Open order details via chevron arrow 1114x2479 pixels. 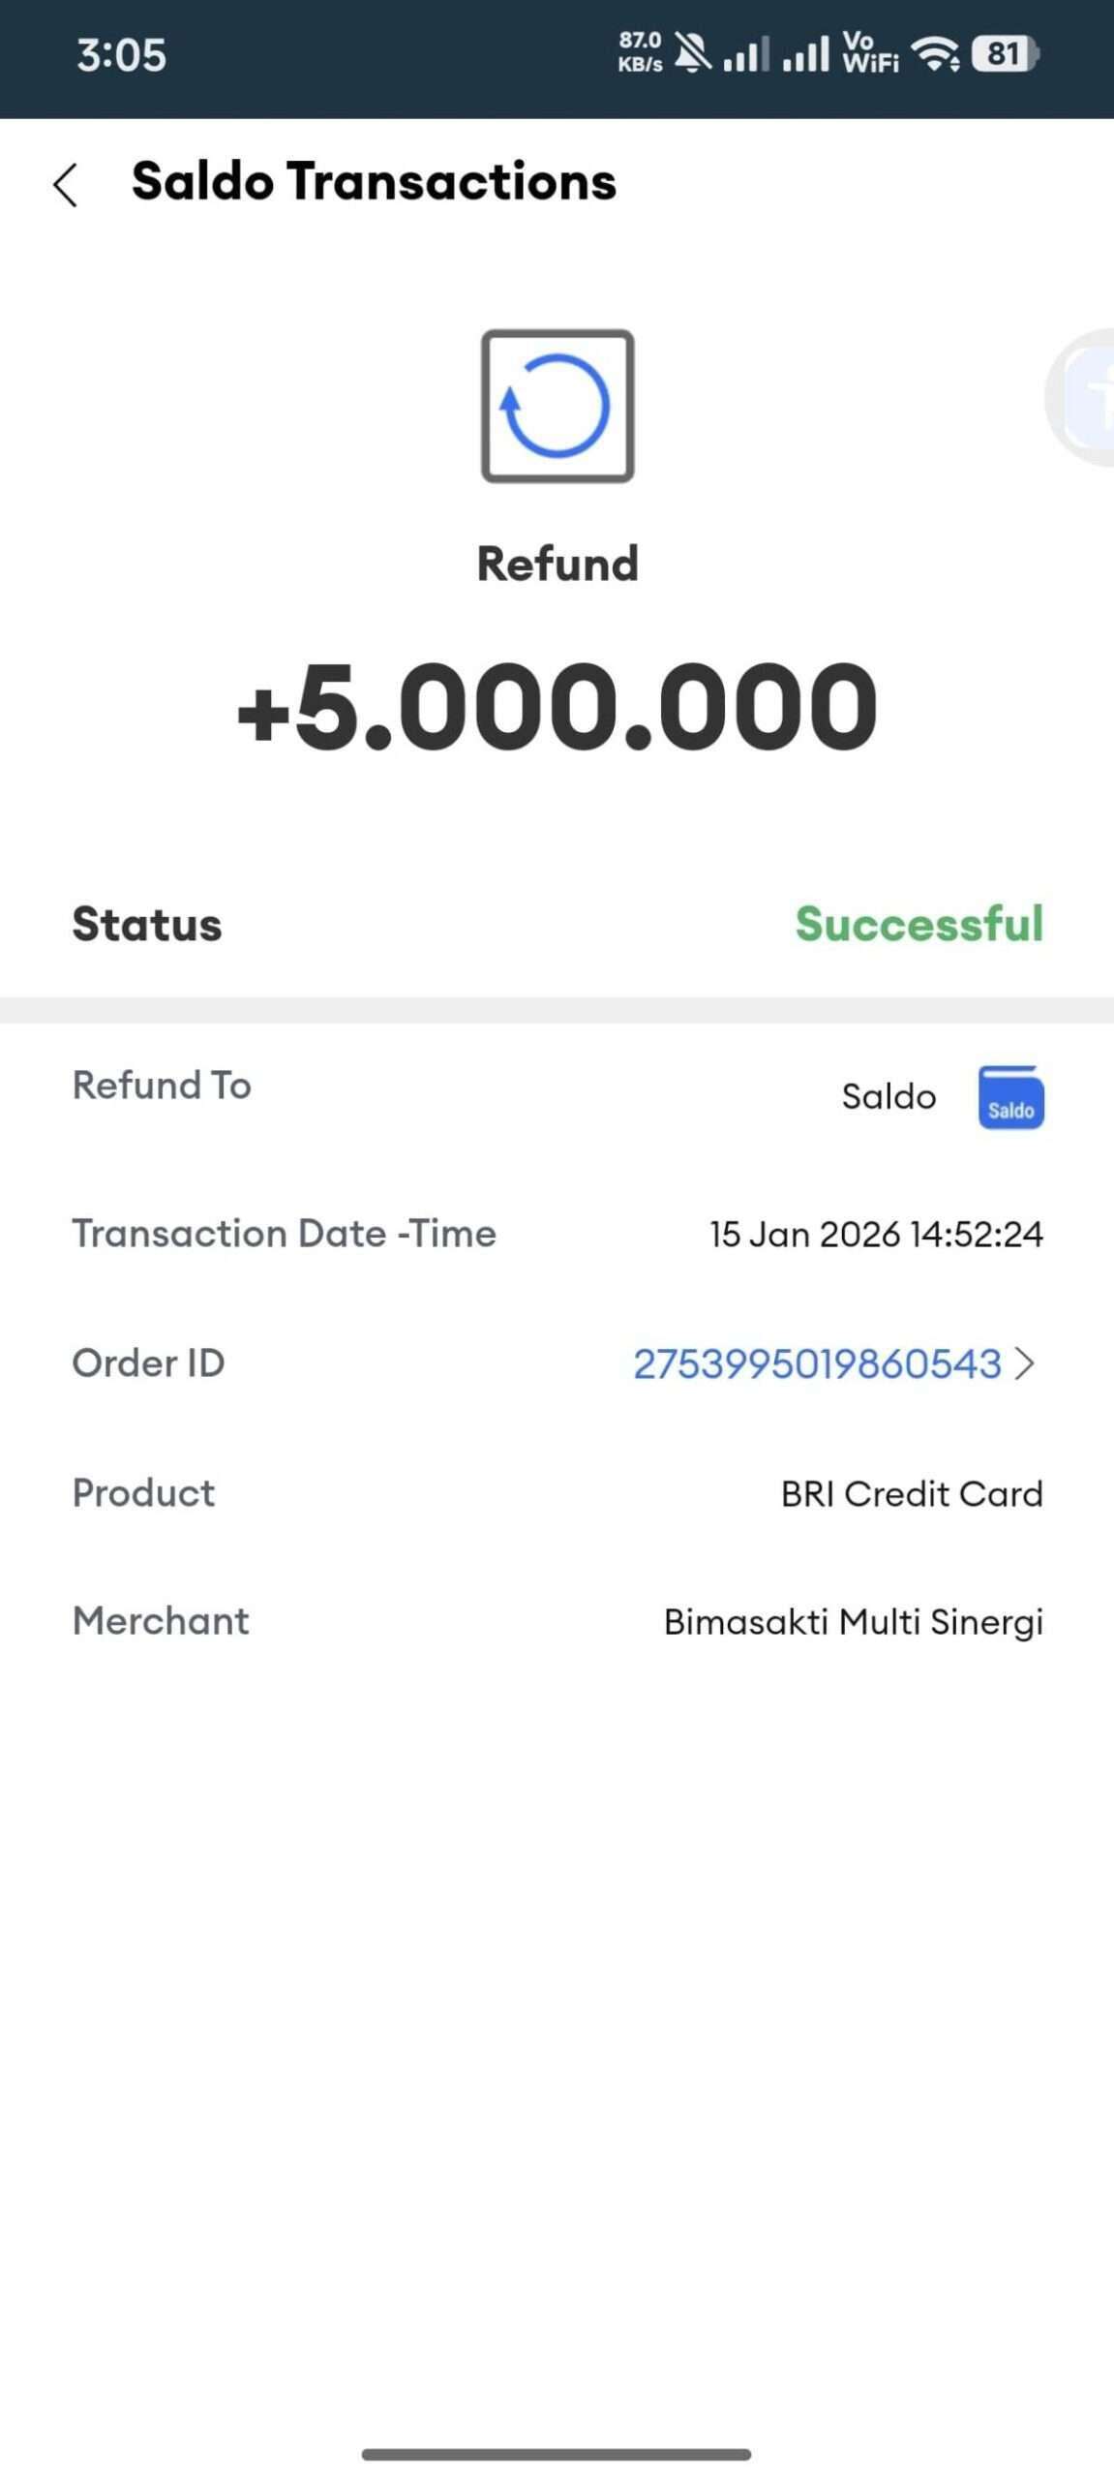coord(1024,1363)
